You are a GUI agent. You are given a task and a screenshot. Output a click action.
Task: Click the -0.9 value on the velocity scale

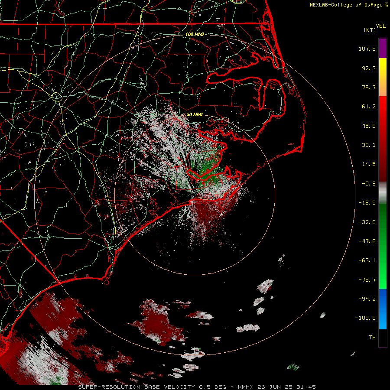[x=369, y=184]
